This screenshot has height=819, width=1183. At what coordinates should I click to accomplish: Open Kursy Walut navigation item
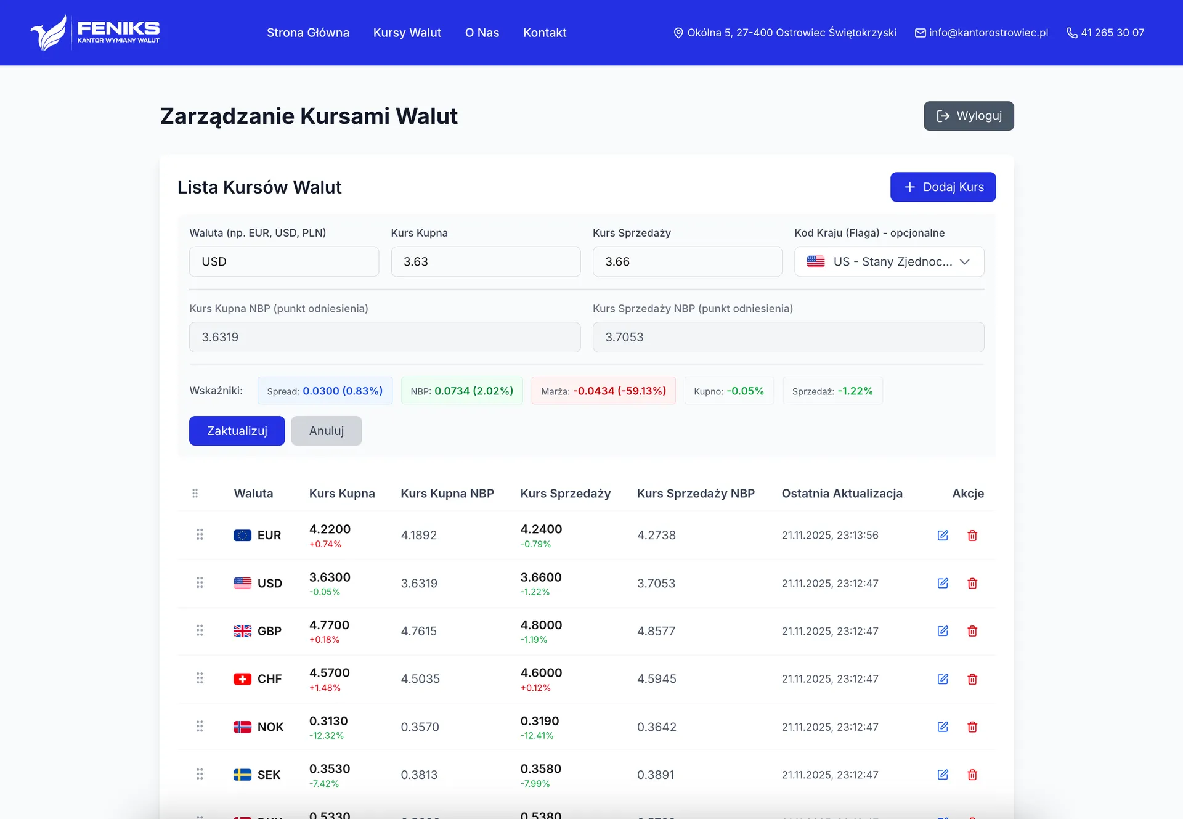pos(407,33)
